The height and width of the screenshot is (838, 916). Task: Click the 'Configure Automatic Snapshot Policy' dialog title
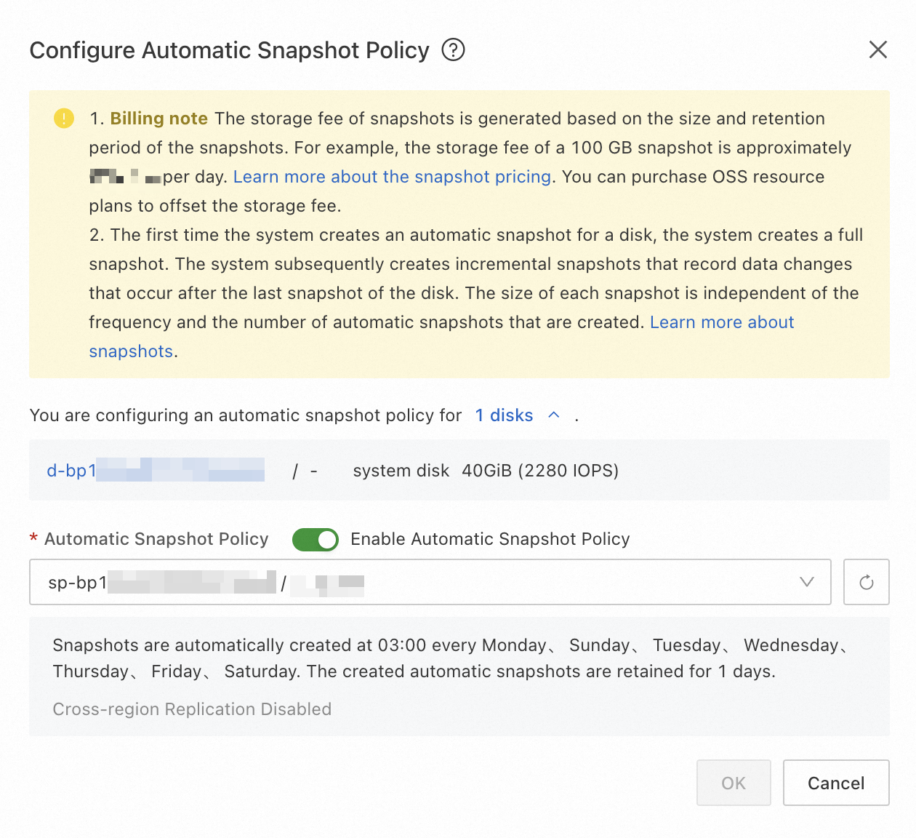point(229,50)
